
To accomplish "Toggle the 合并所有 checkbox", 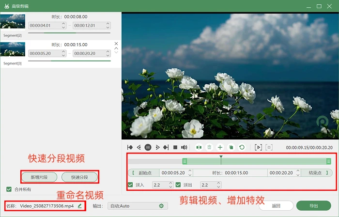I will pos(9,189).
